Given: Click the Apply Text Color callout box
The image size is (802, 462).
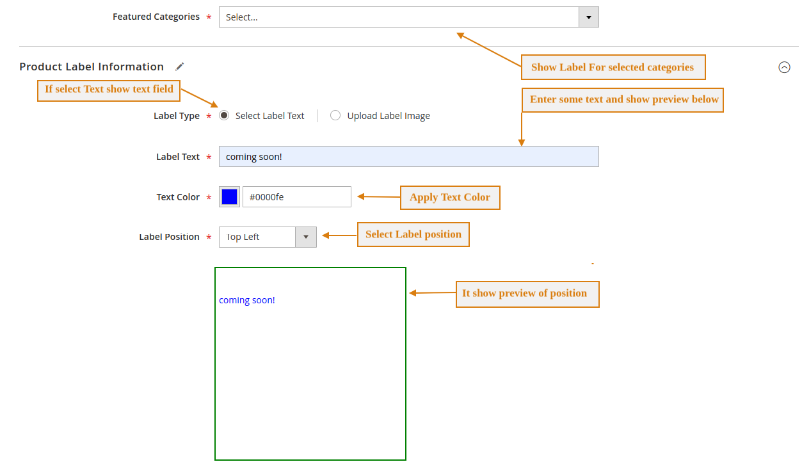Looking at the screenshot, I should coord(450,197).
